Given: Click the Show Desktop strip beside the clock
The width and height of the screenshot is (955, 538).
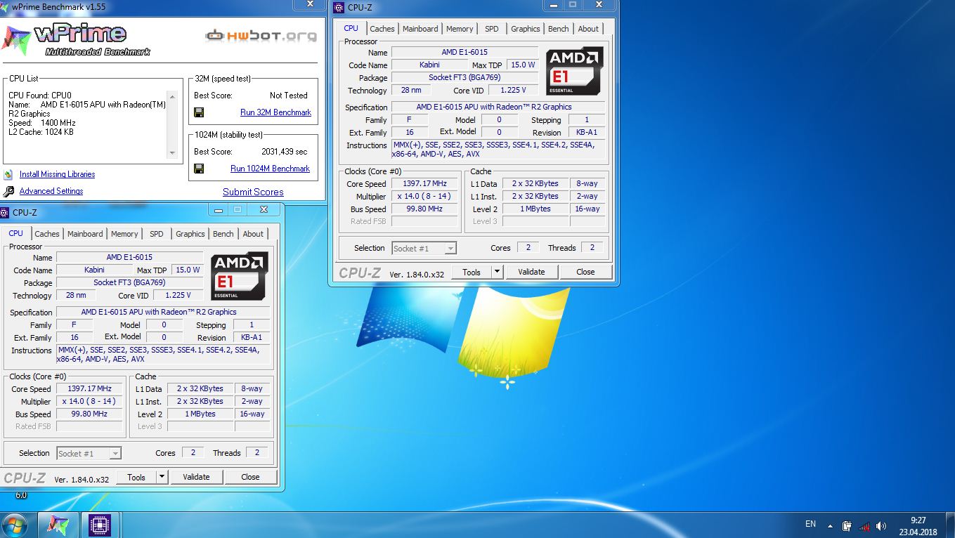Looking at the screenshot, I should [950, 525].
